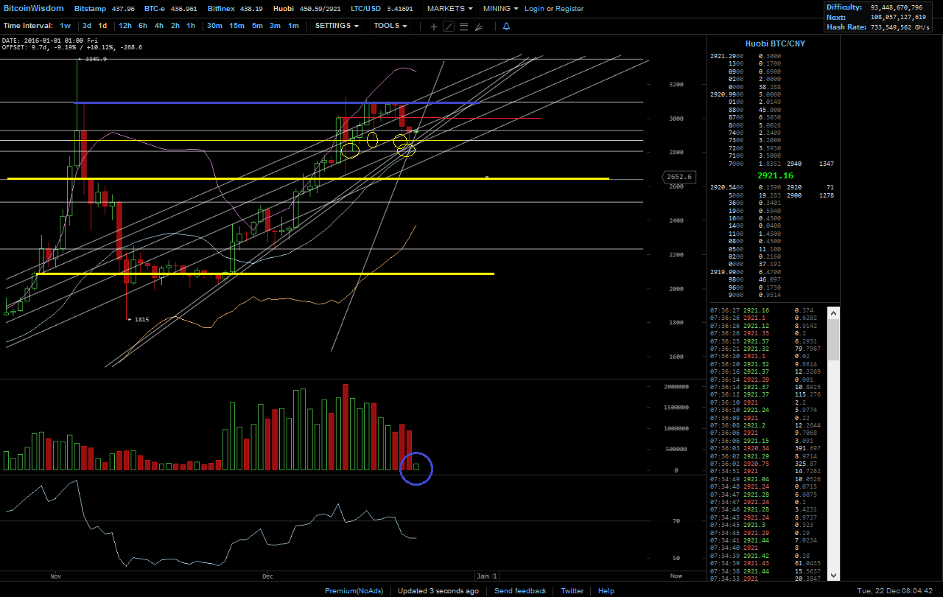Click the Next difficulty value
The image size is (943, 597).
click(900, 17)
